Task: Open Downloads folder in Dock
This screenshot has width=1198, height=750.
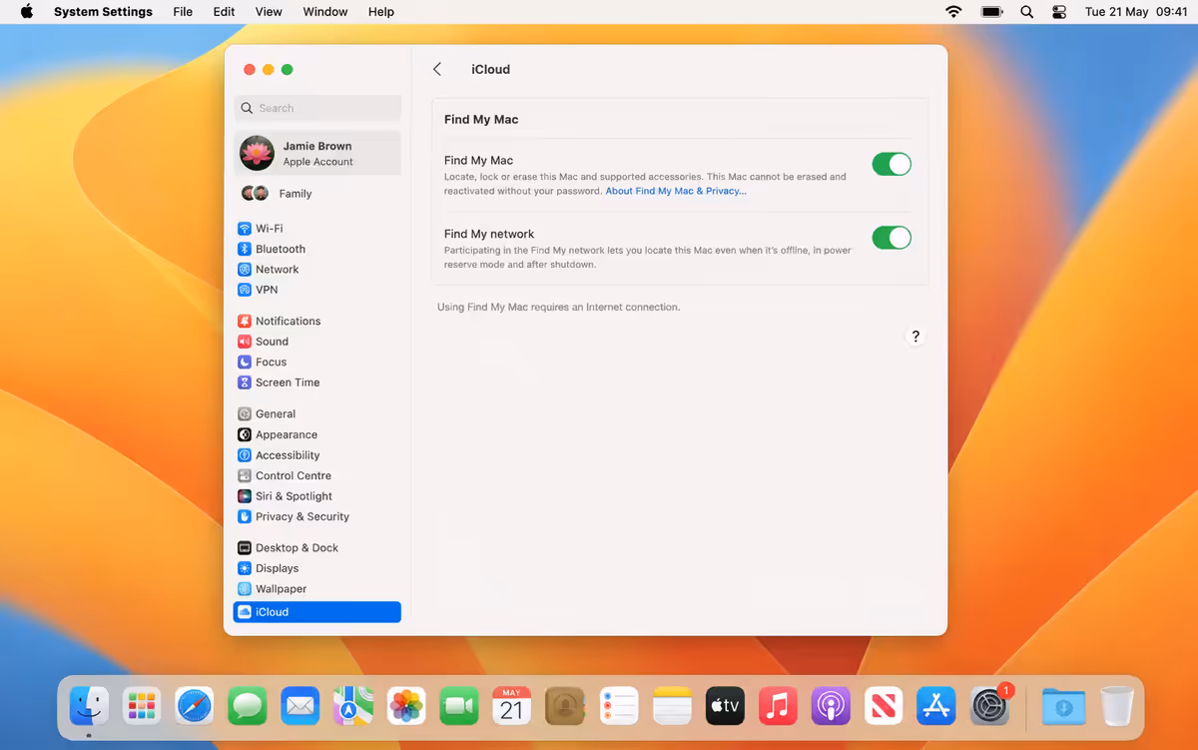Action: point(1064,706)
